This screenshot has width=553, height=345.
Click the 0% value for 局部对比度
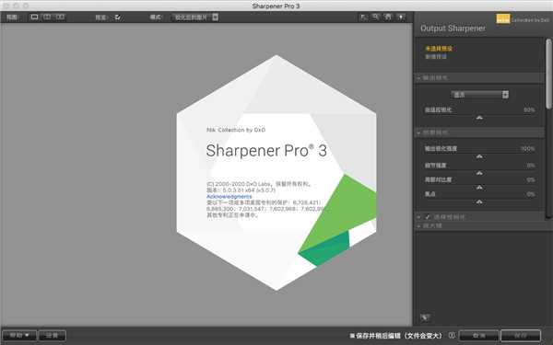531,179
